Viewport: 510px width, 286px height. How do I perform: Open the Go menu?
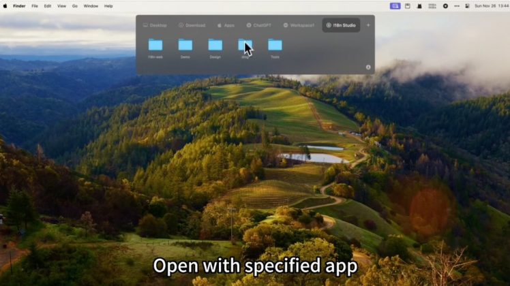coord(75,5)
